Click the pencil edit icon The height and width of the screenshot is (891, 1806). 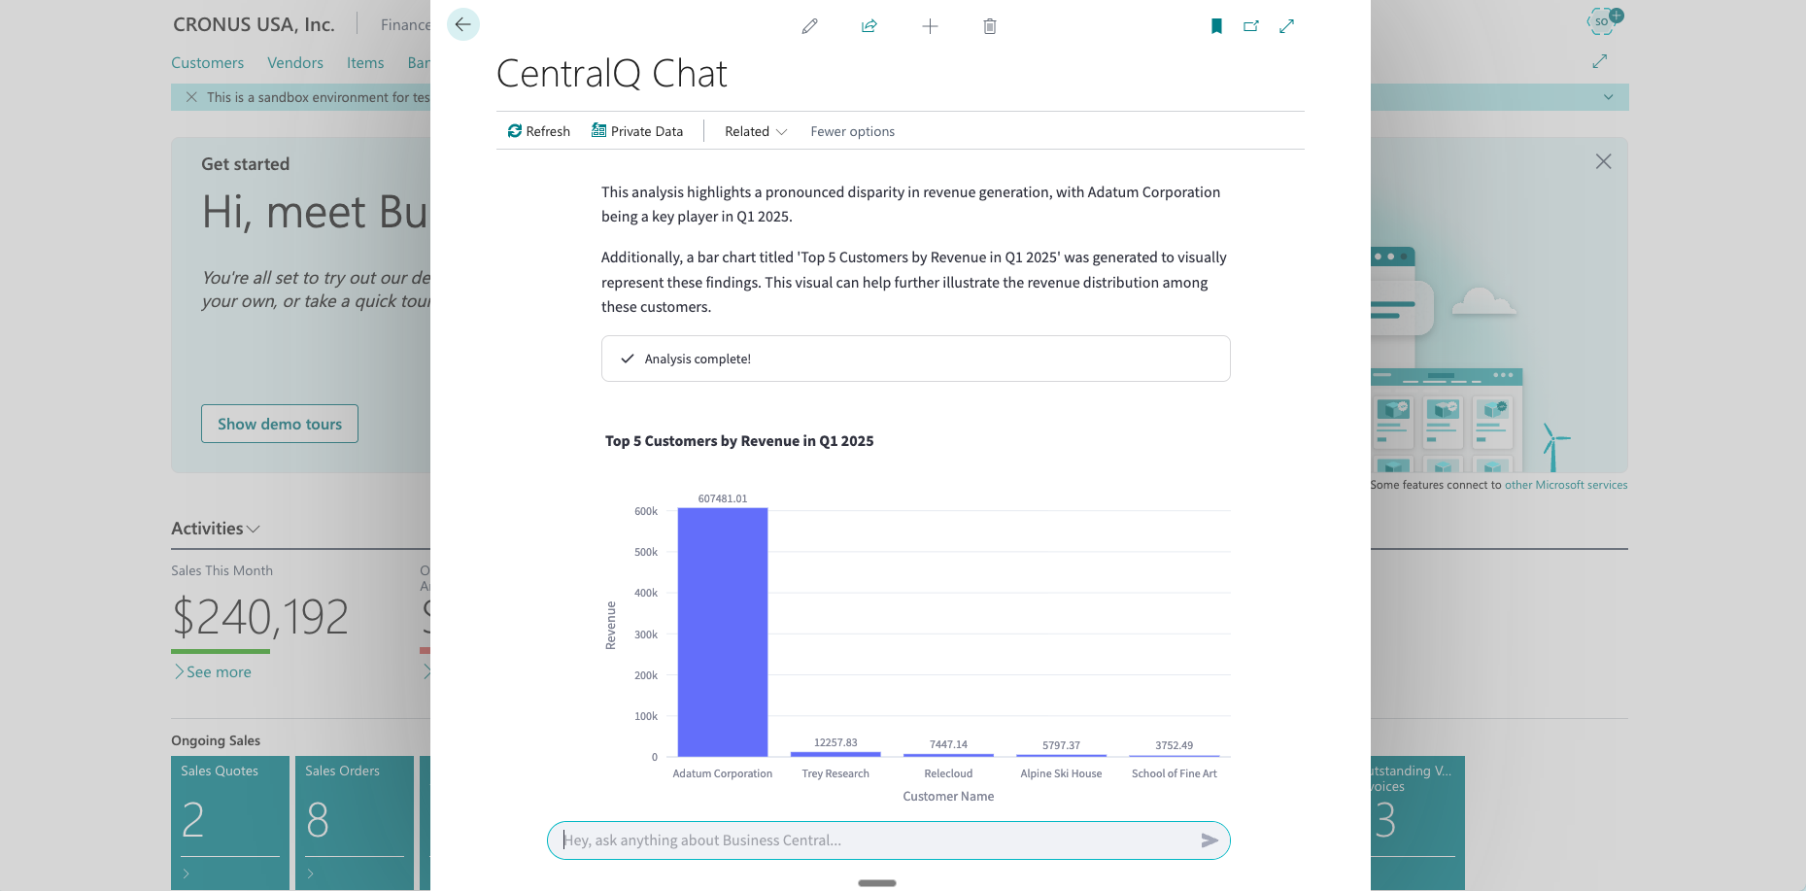[x=809, y=26]
